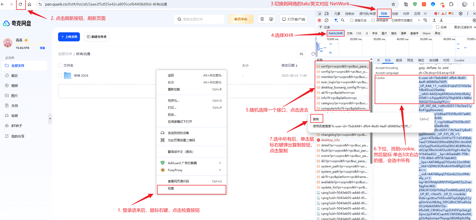The height and width of the screenshot is (220, 476).
Task: Toggle the device toolbar icon in DevTools
Action: click(326, 14)
